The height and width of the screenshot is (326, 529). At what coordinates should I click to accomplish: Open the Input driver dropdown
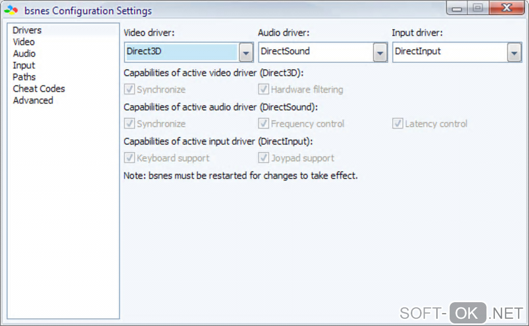pos(514,52)
